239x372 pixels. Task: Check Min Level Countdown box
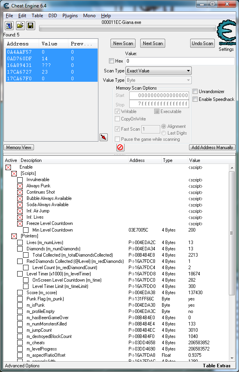[26, 230]
